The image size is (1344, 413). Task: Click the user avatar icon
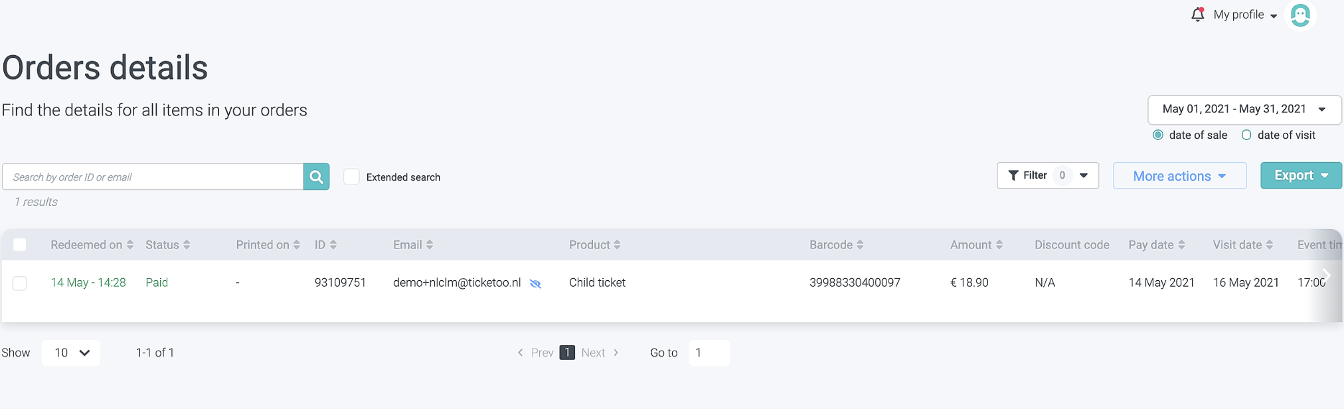[x=1300, y=15]
